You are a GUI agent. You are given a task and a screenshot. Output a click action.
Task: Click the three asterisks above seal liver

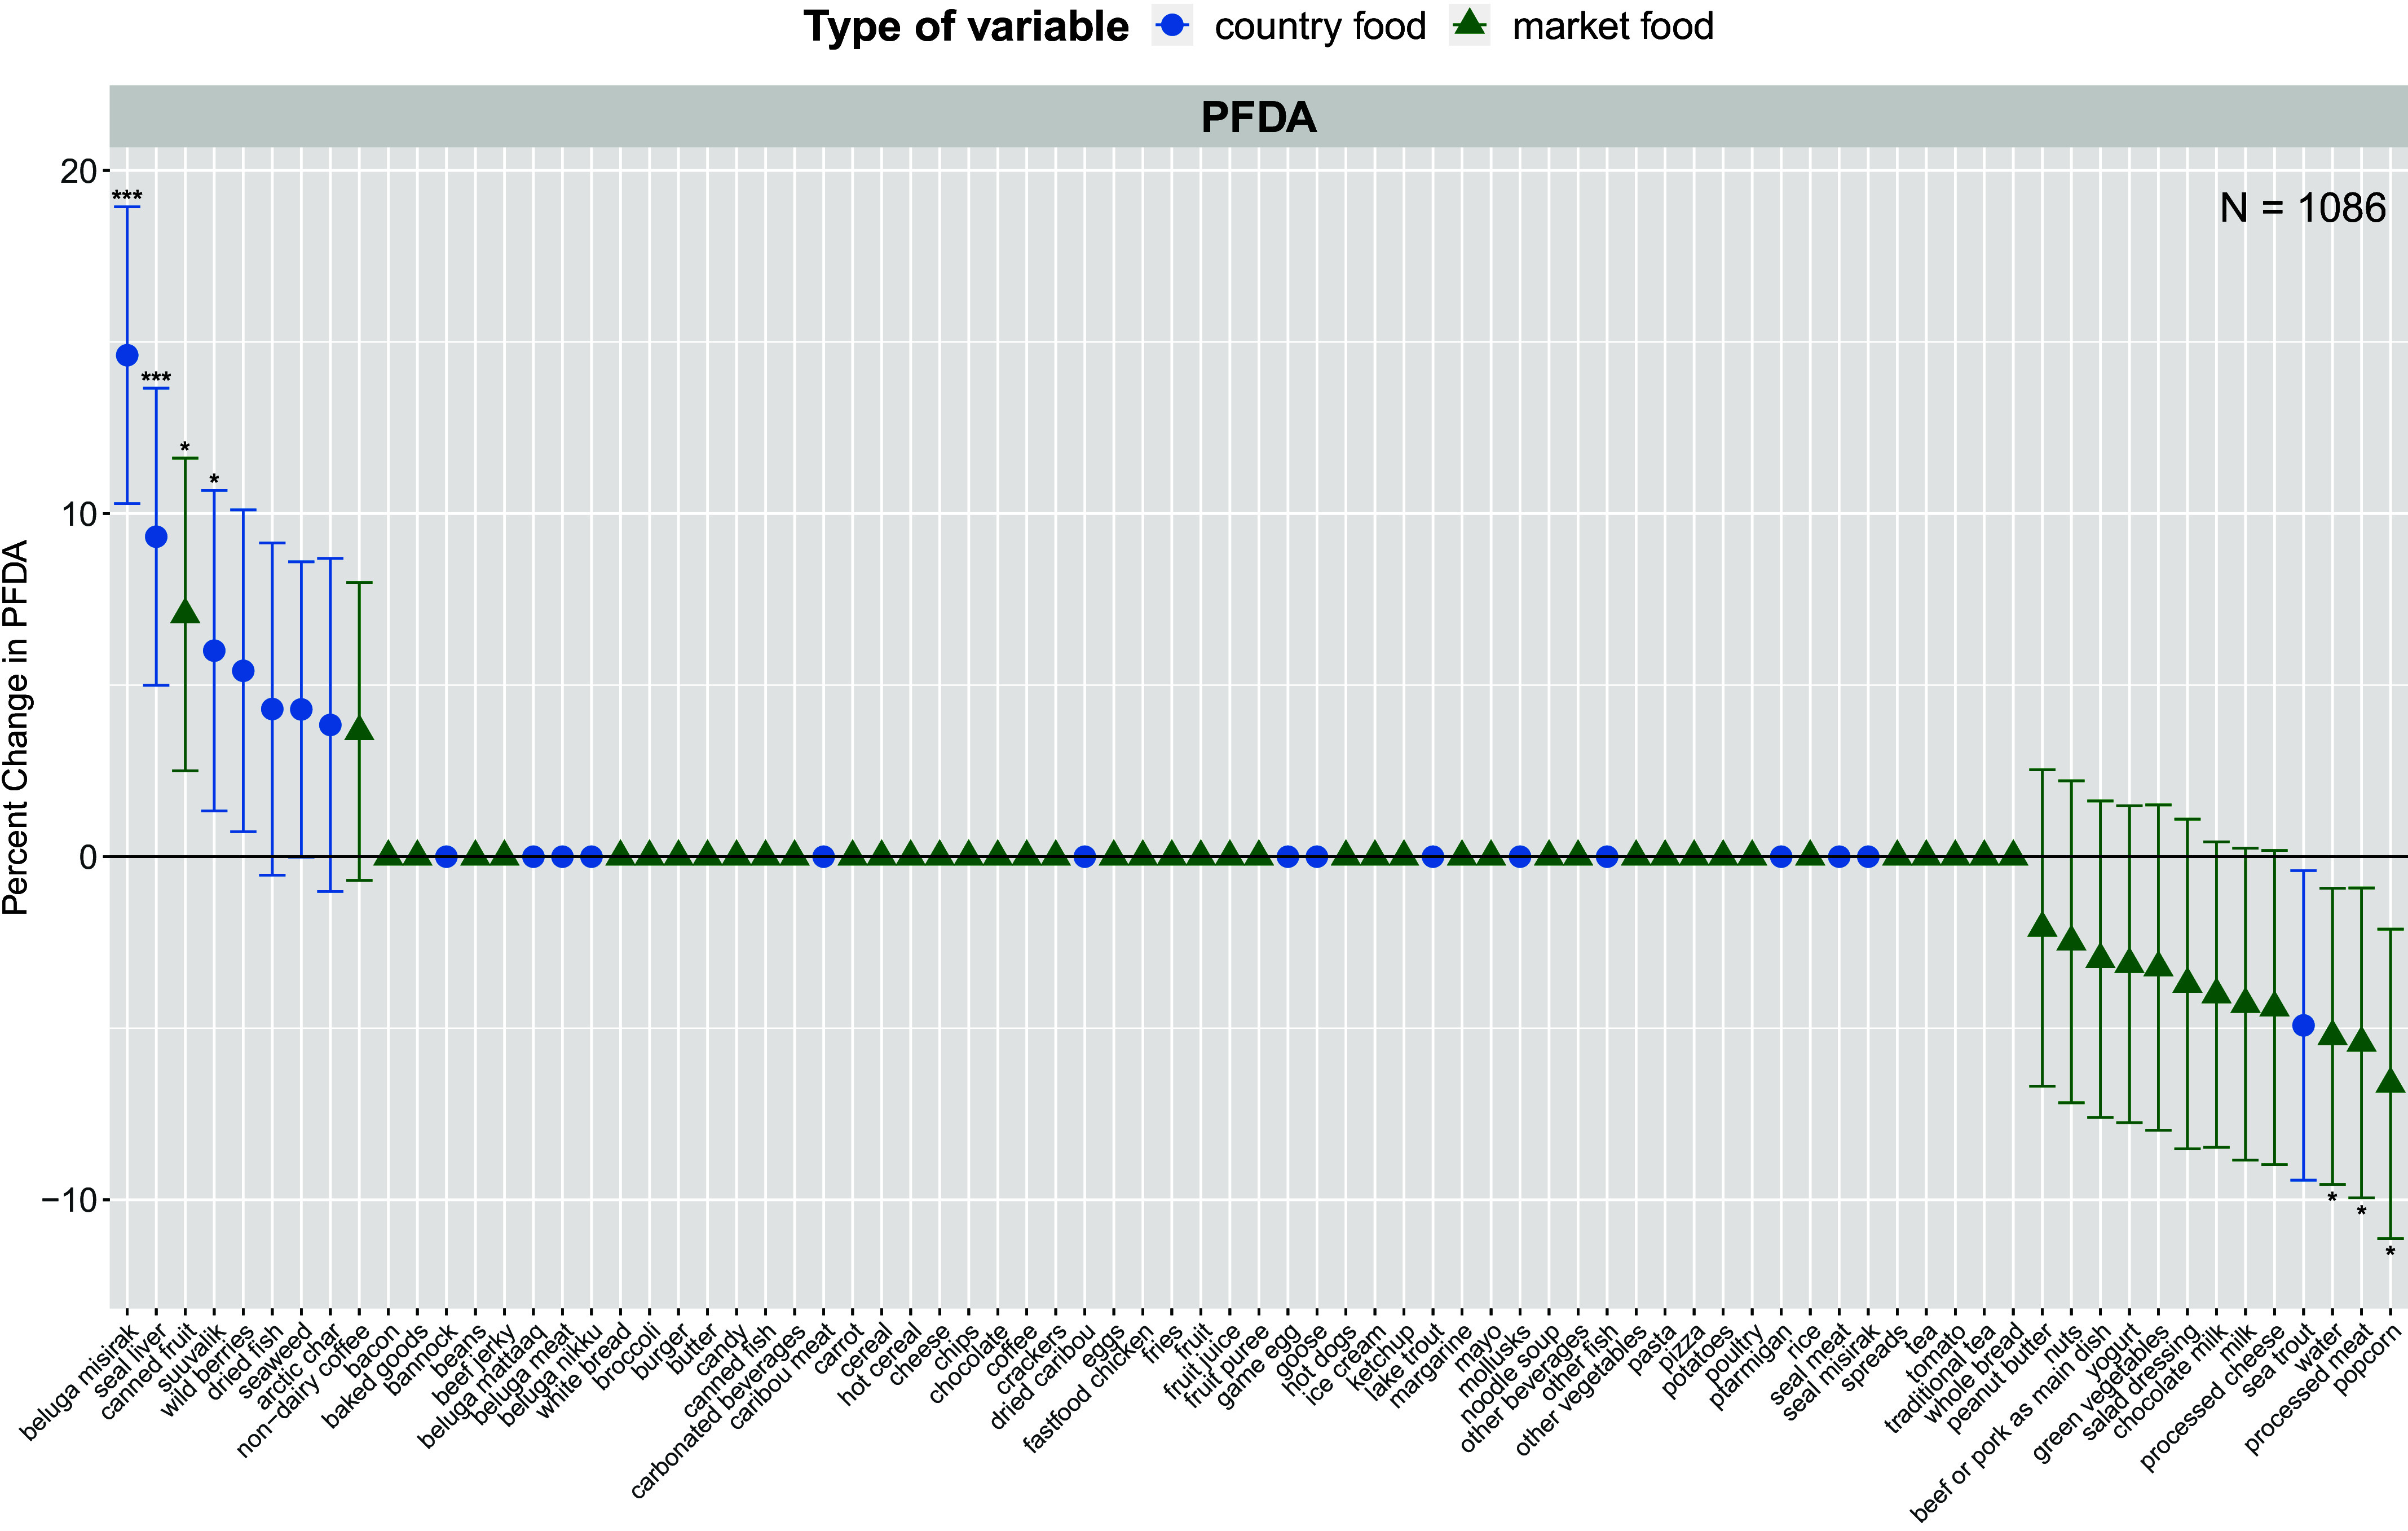tap(156, 378)
